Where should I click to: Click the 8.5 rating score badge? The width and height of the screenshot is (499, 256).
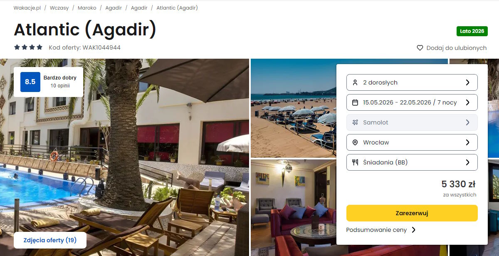point(30,82)
